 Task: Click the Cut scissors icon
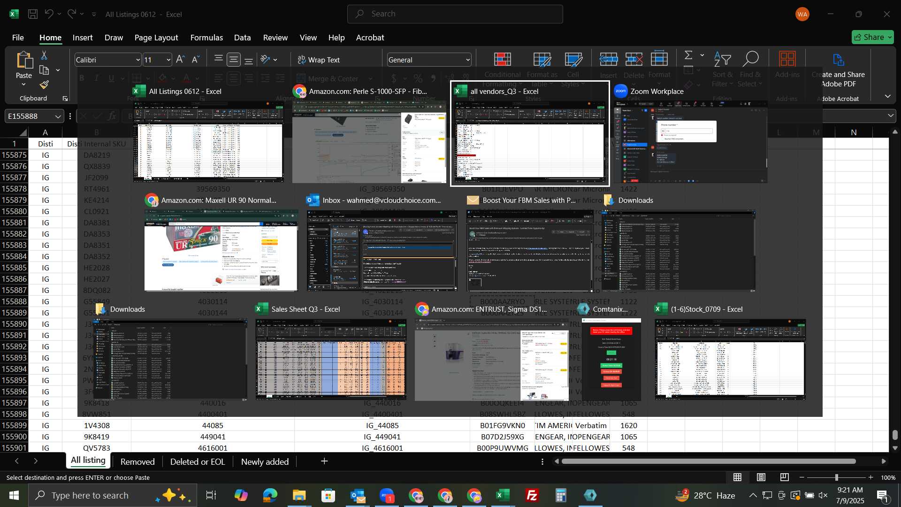pyautogui.click(x=44, y=55)
